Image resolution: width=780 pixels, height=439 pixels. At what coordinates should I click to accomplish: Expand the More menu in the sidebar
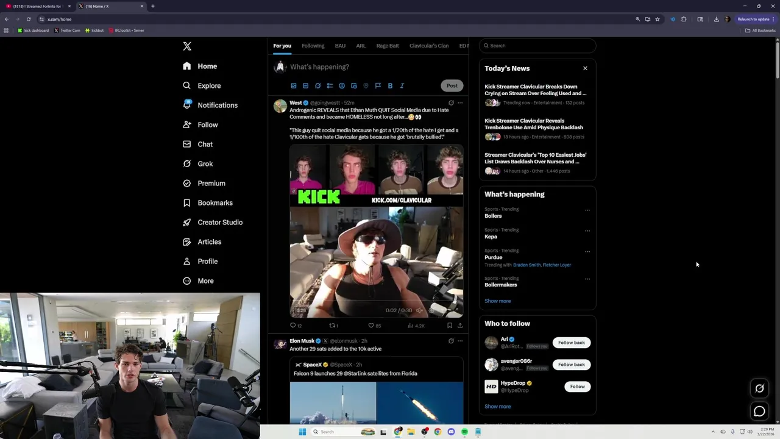pyautogui.click(x=198, y=280)
